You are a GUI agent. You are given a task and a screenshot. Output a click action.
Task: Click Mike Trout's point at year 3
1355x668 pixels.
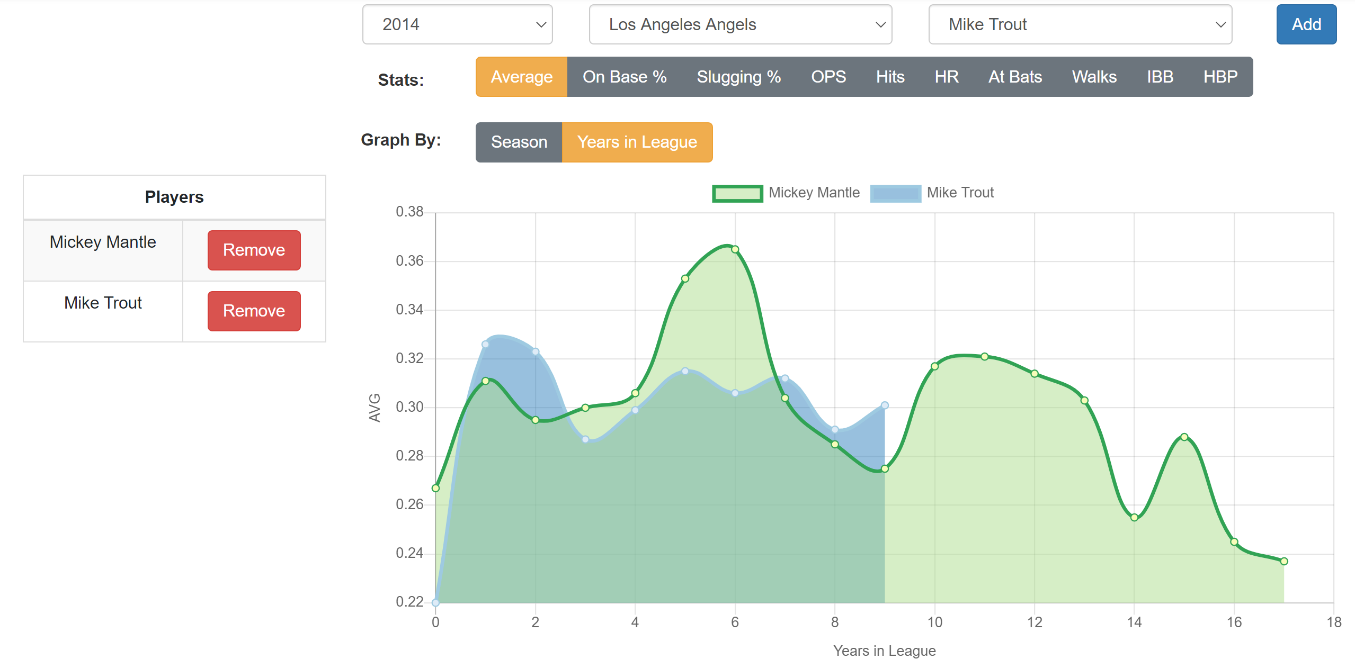tap(585, 439)
